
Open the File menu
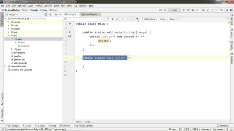(3, 6)
